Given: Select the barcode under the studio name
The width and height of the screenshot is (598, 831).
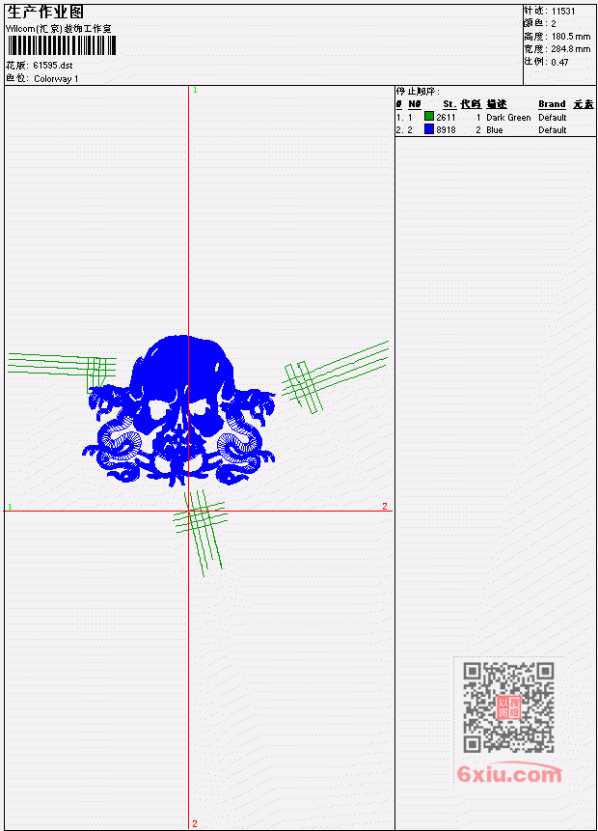Looking at the screenshot, I should 62,45.
